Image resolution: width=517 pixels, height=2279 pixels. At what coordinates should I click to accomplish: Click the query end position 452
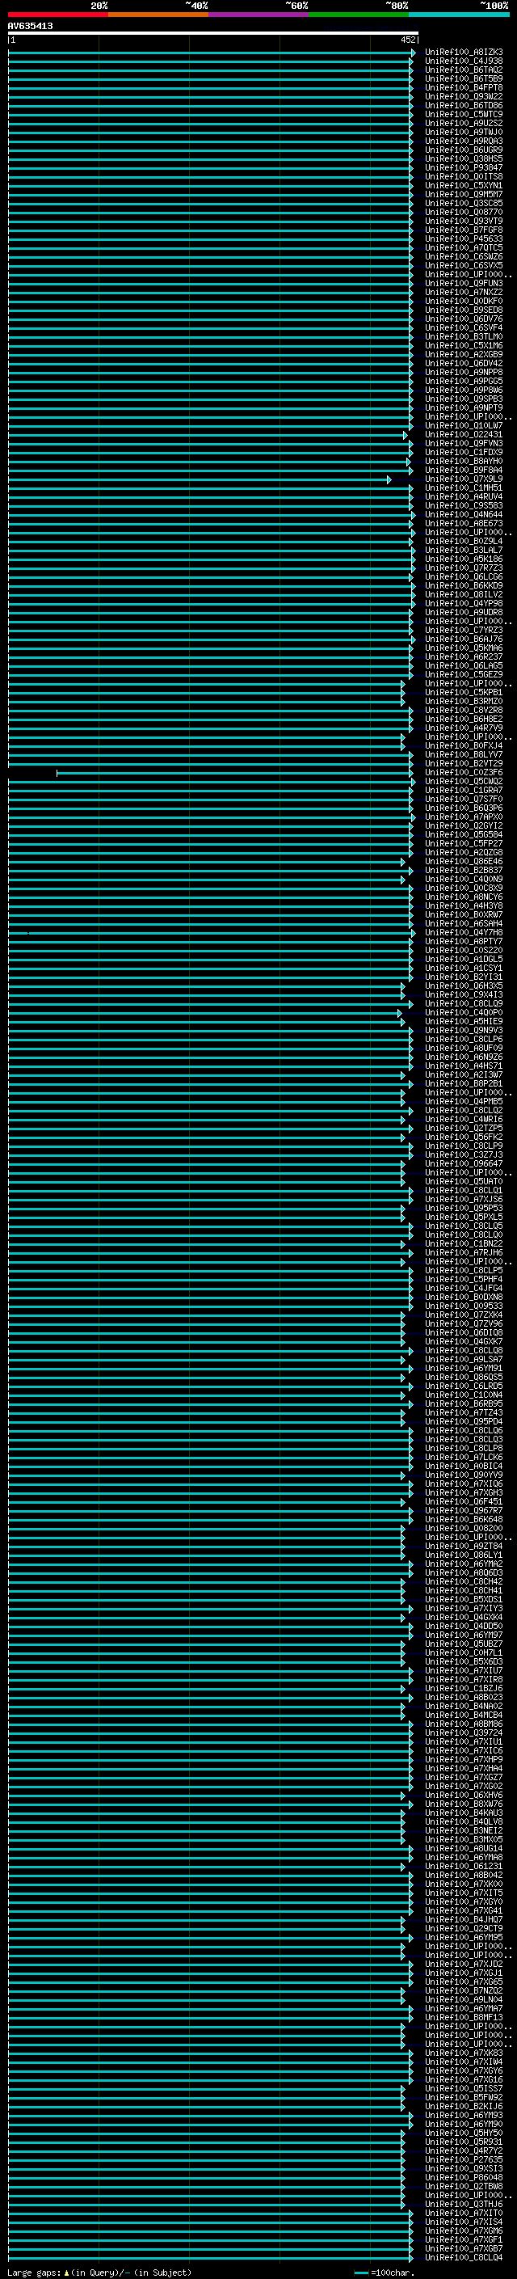click(407, 40)
